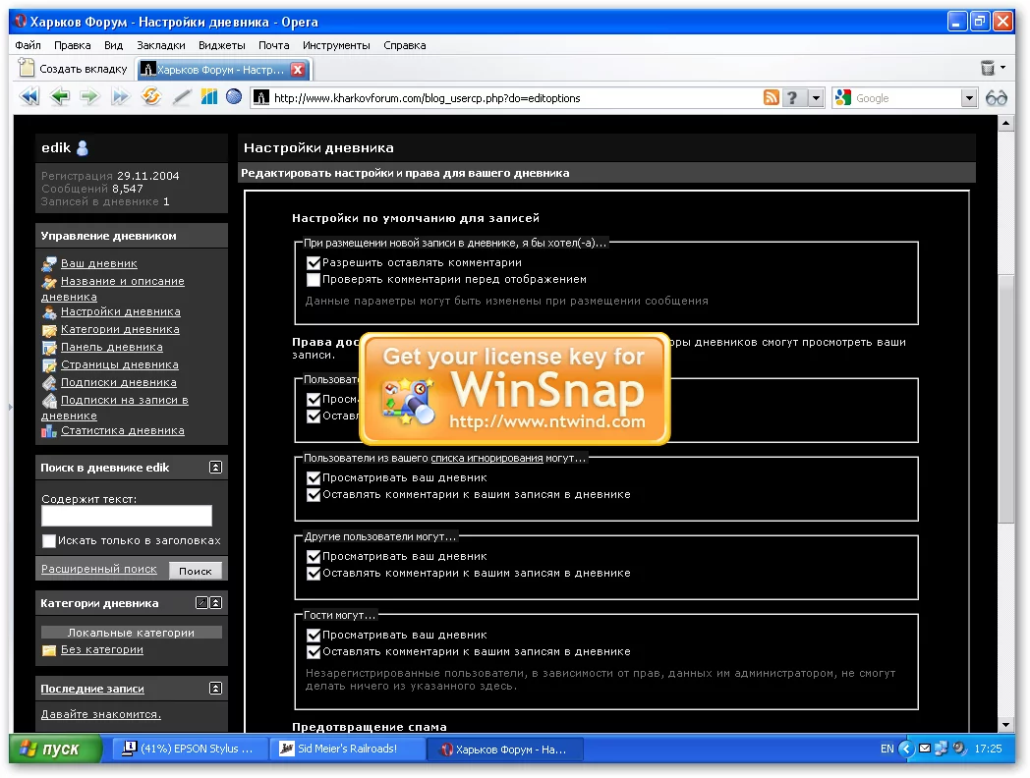
Task: Click the Содержит текст input field
Action: pos(127,516)
